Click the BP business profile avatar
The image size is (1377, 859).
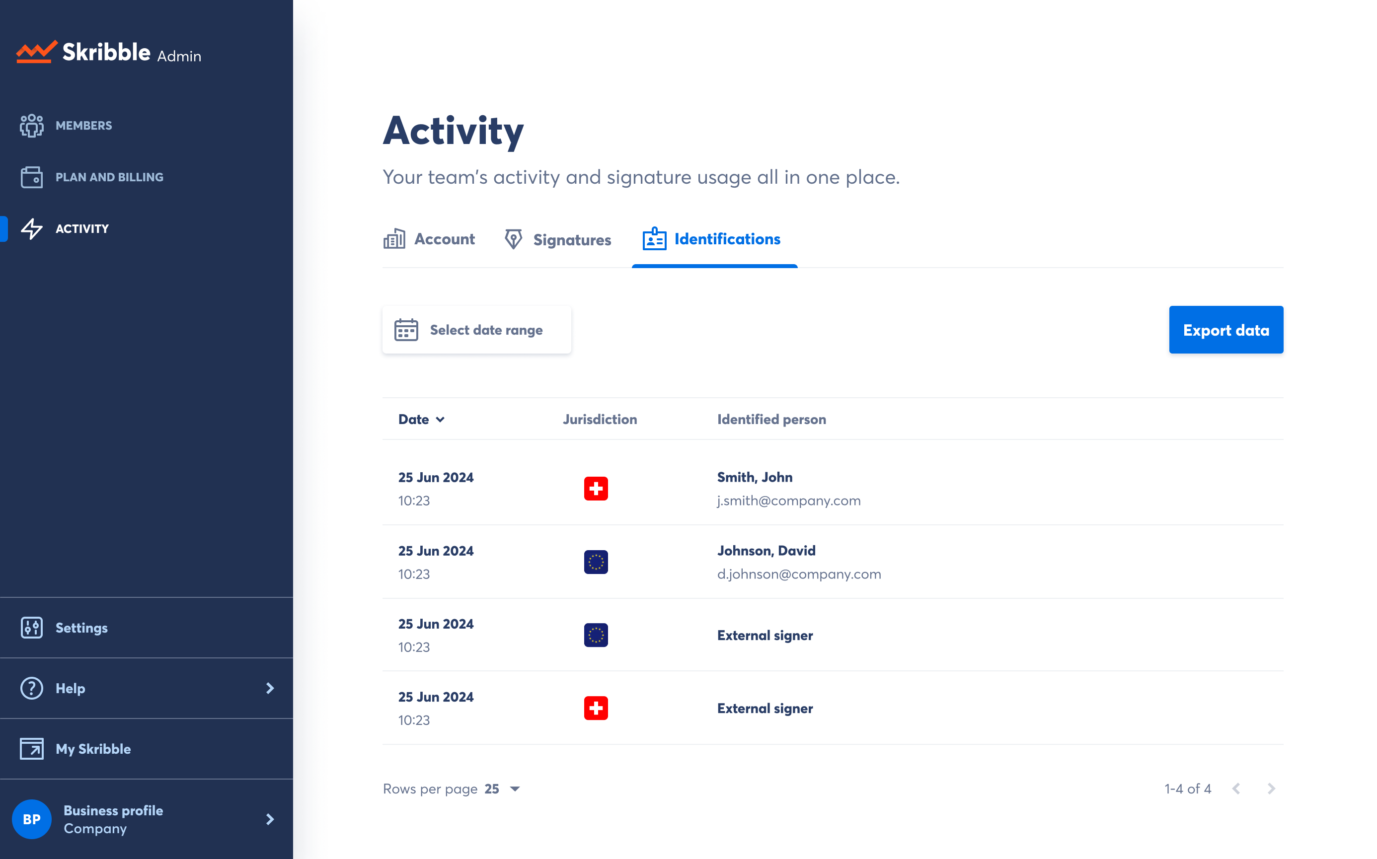(x=31, y=819)
